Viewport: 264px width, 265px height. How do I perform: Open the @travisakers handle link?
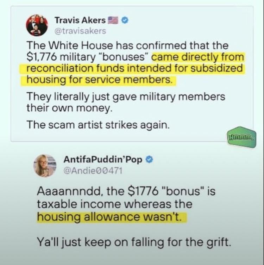[80, 31]
